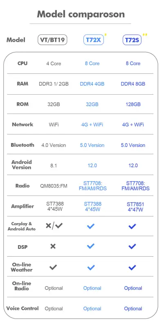Click the grey X in DSP row
This screenshot has height=328, width=161.
tap(53, 246)
